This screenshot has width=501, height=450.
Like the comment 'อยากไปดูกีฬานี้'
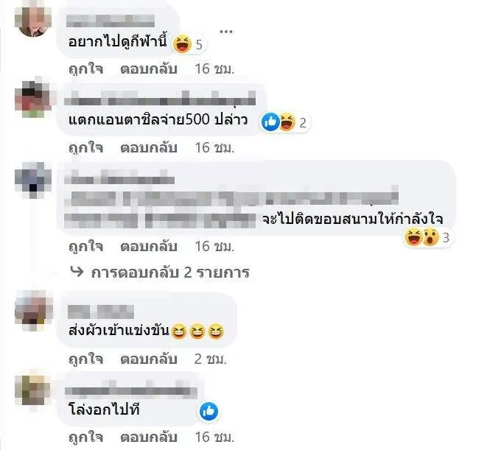pos(85,68)
